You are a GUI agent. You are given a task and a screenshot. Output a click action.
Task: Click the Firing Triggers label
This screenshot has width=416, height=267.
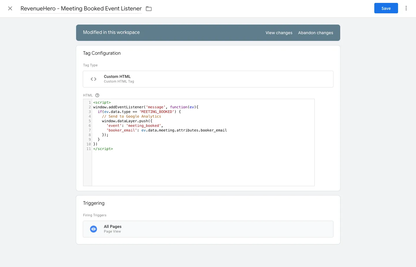click(95, 215)
